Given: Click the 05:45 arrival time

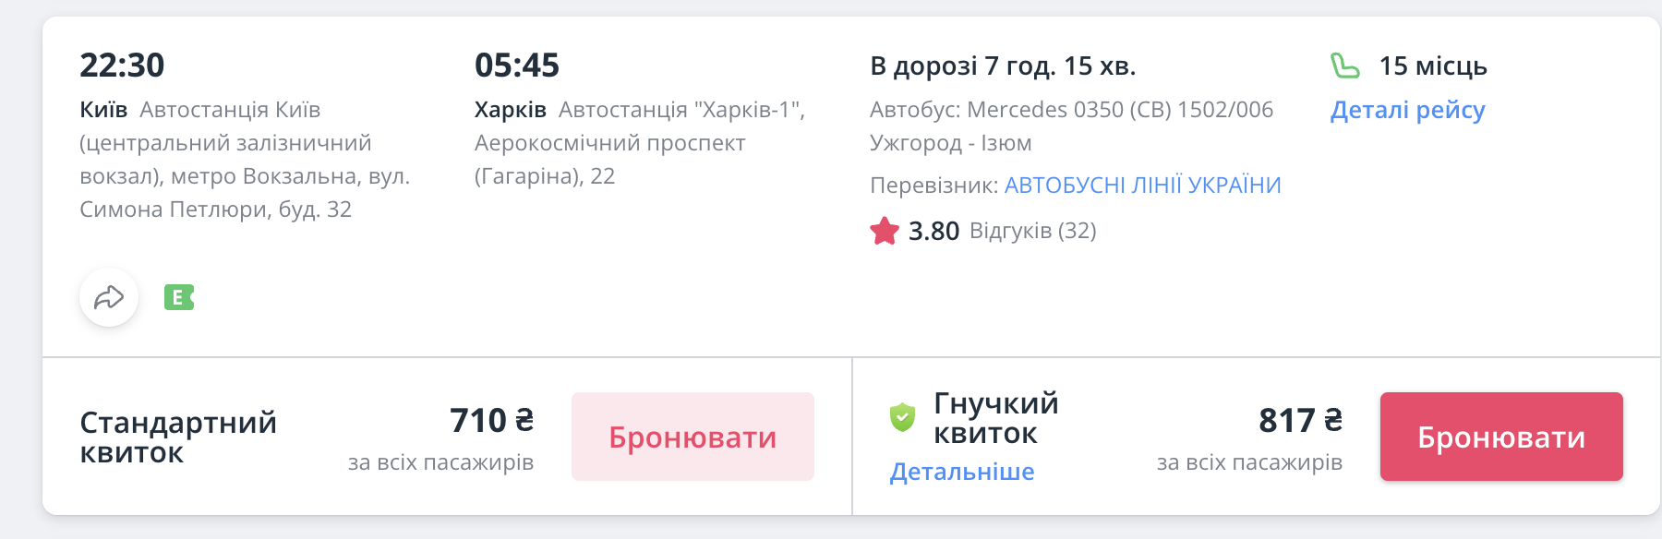Looking at the screenshot, I should [x=517, y=66].
